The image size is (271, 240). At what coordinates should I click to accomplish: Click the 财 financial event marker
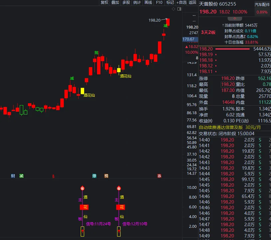coord(13,176)
